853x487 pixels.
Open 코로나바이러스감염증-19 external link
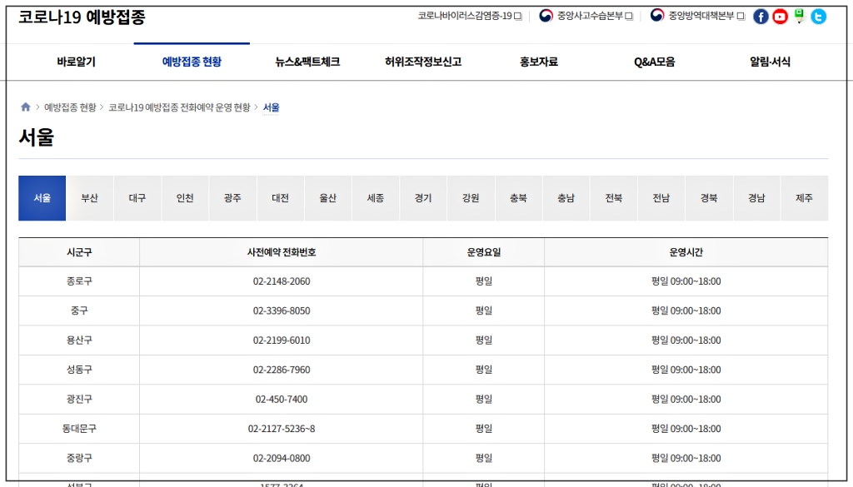tap(470, 17)
